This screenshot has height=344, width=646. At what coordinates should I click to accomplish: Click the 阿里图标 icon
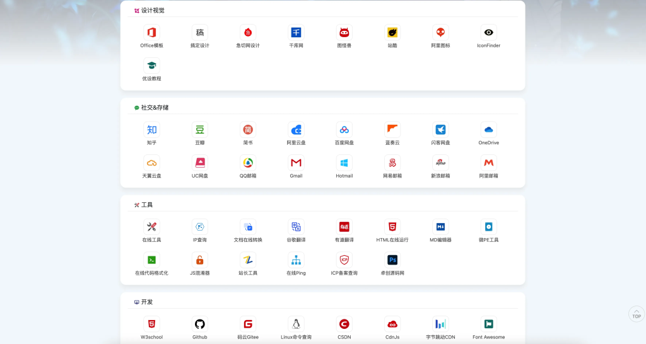coord(440,33)
